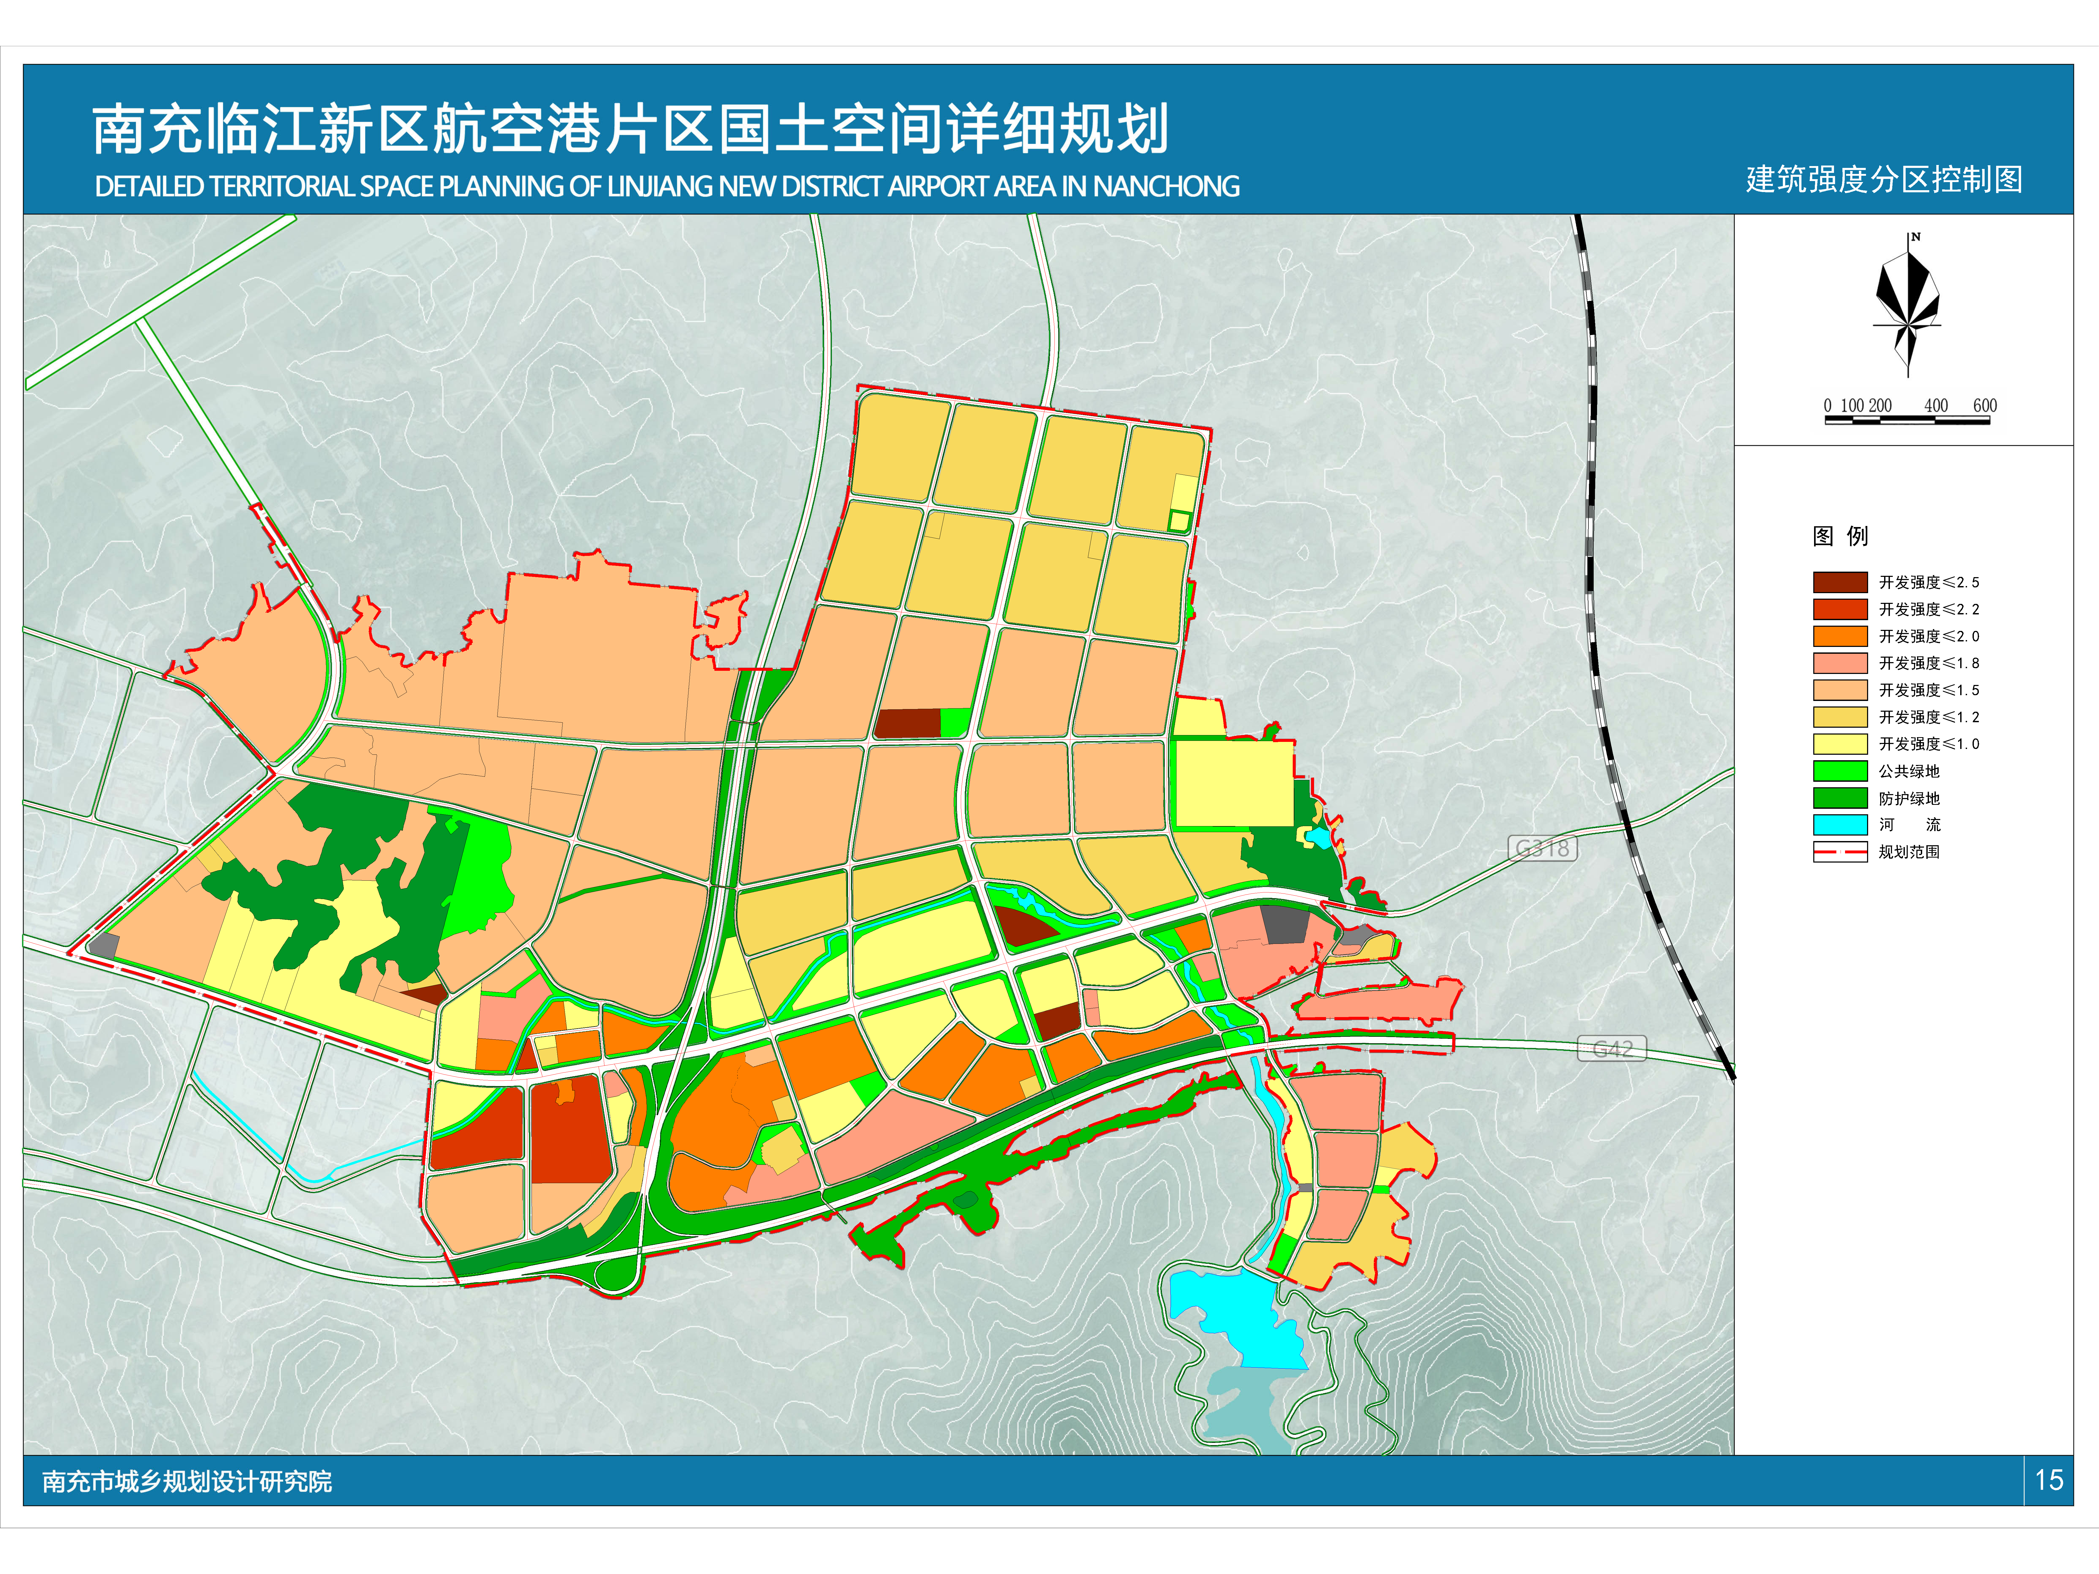Select the 防护绿地 dark green swatch
Viewport: 2099px width, 1574px height.
pyautogui.click(x=1840, y=798)
